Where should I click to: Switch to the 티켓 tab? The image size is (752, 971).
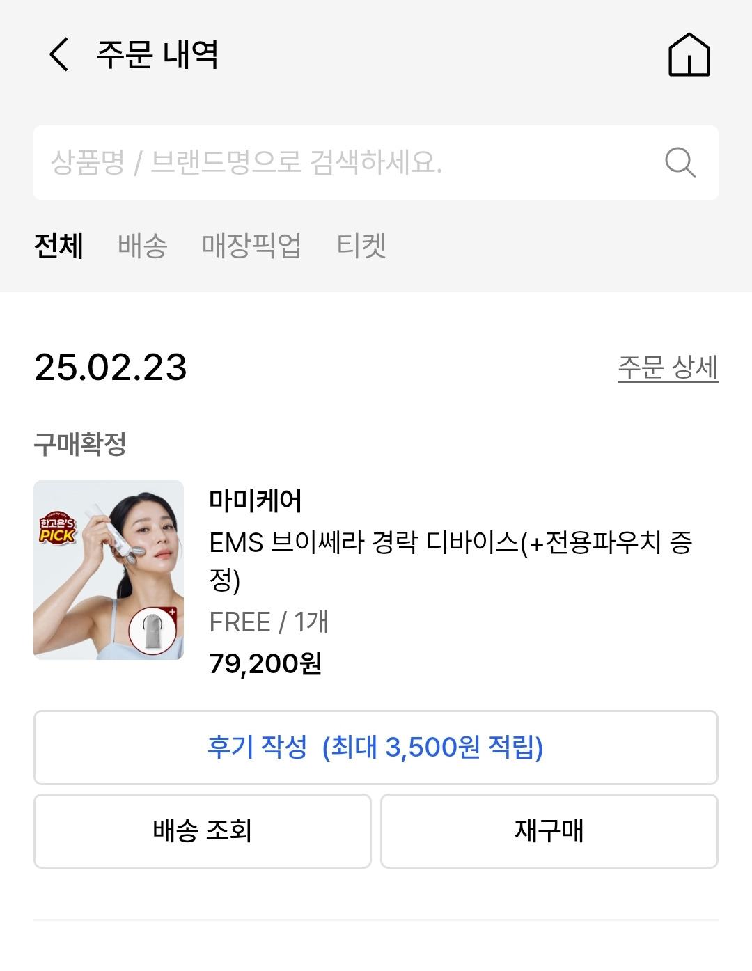tap(361, 246)
